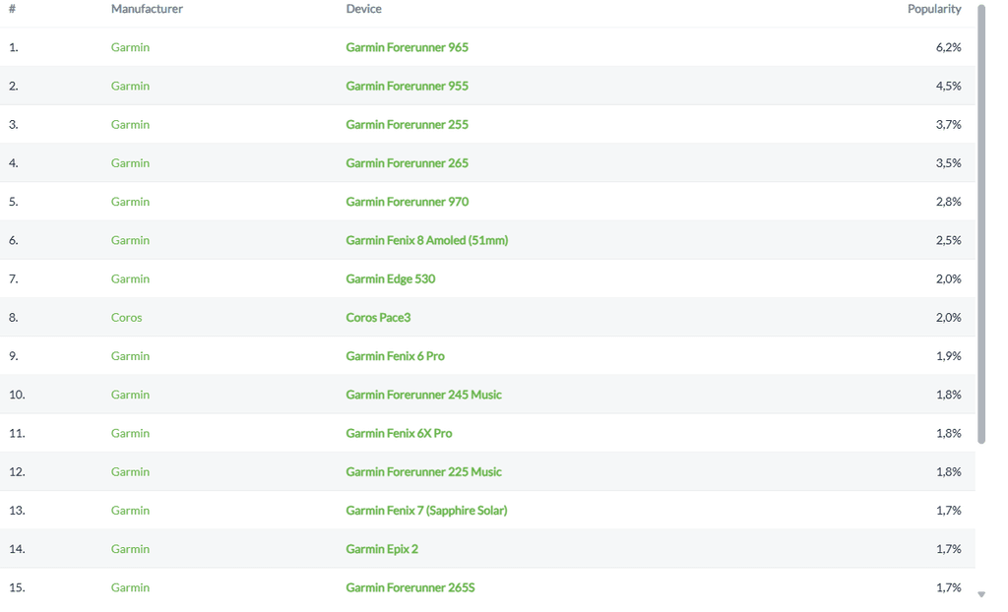Click Garmin manufacturer link in row 10
Screen dimensions: 1008x612
pos(130,395)
